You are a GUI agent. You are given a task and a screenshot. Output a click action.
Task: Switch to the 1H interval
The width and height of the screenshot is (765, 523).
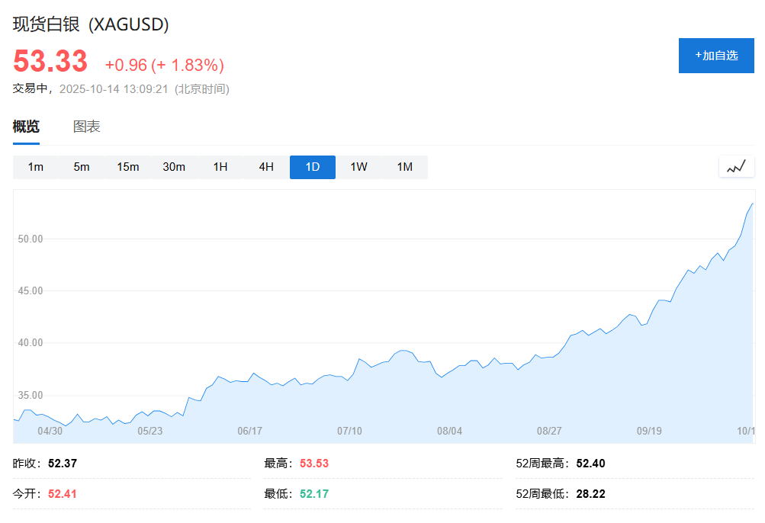219,166
